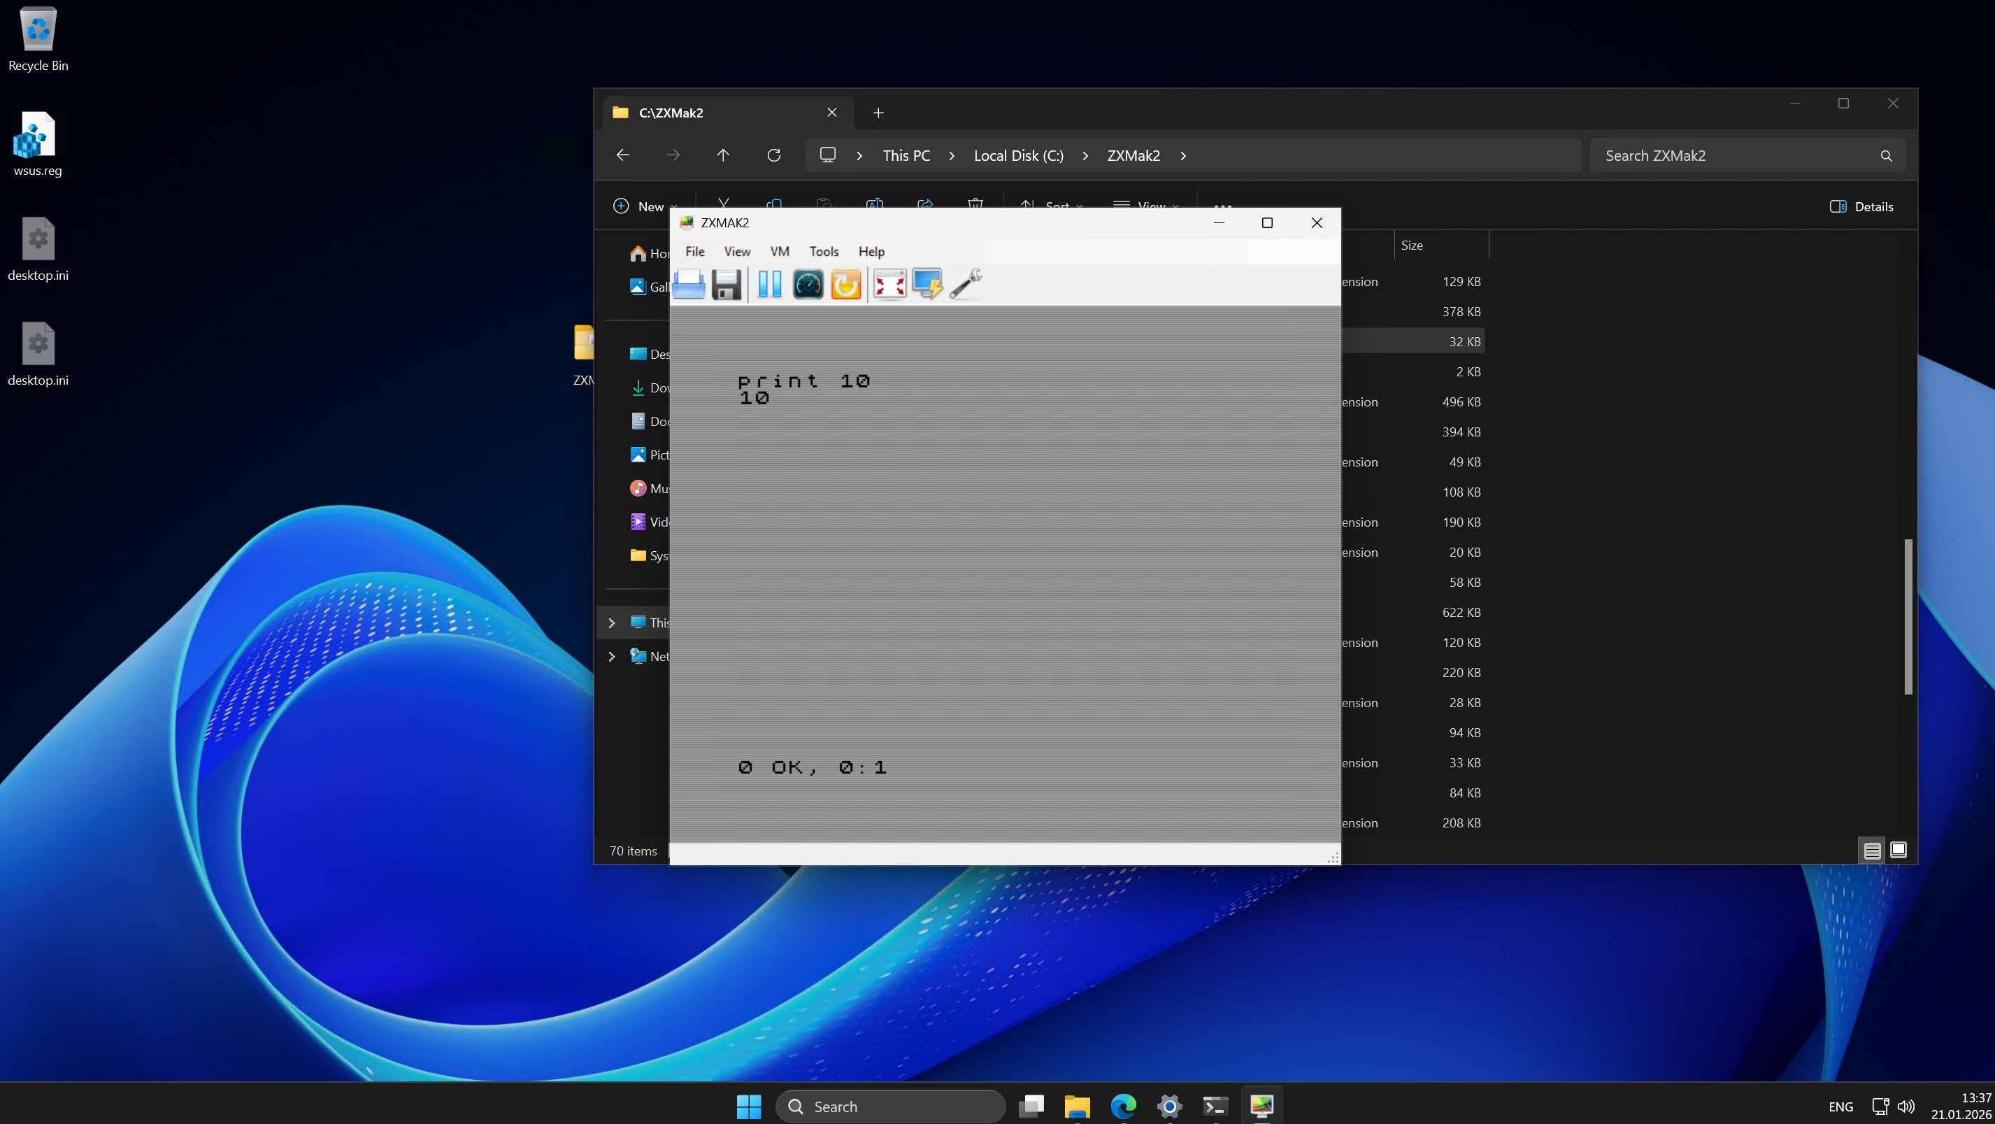Click the monitor with lightning bolt icon
The image size is (1995, 1124).
tap(927, 284)
